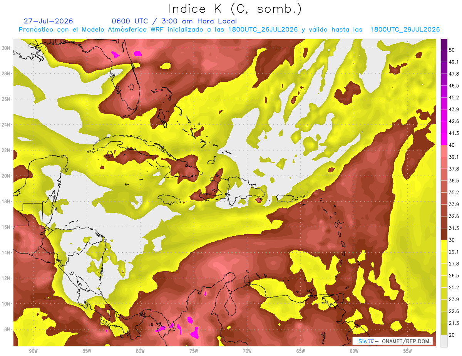This screenshot has width=462, height=356.
Task: Click the colorbar value "49.1"
Action: pos(454,62)
